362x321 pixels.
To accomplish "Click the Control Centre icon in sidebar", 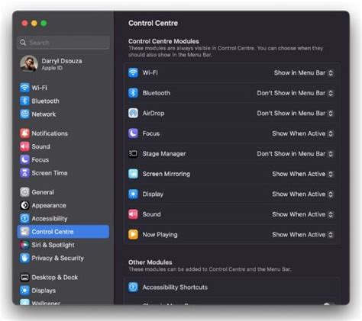I will [x=24, y=232].
